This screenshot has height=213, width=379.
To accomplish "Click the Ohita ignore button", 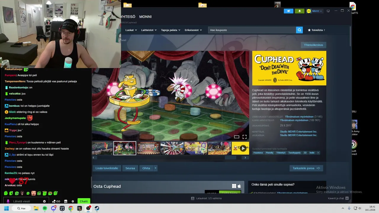I will [146, 168].
